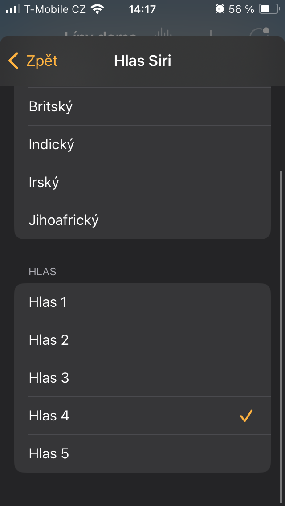This screenshot has height=506, width=285.
Task: Click the orange checkmark beside Hlas 4
Action: coord(246,416)
